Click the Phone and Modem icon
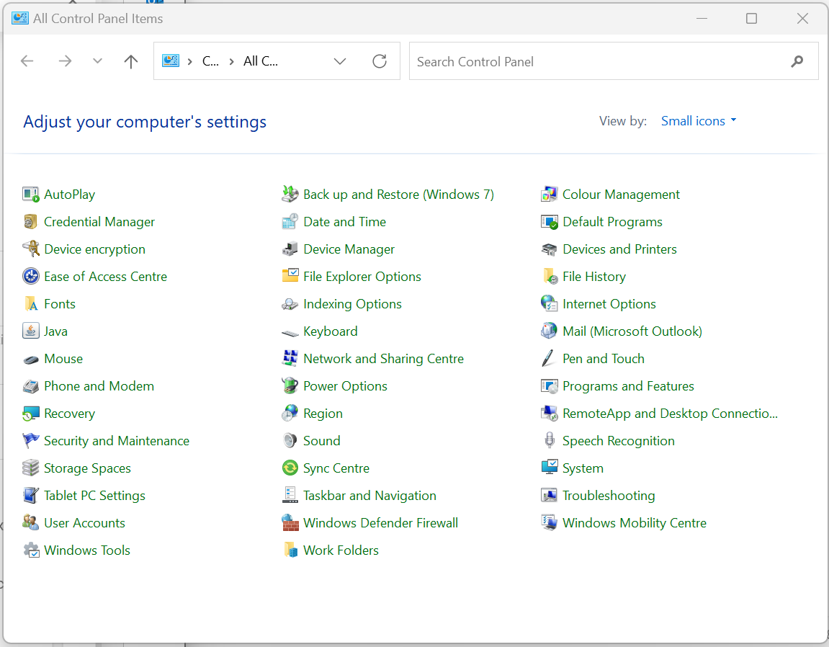 click(31, 386)
